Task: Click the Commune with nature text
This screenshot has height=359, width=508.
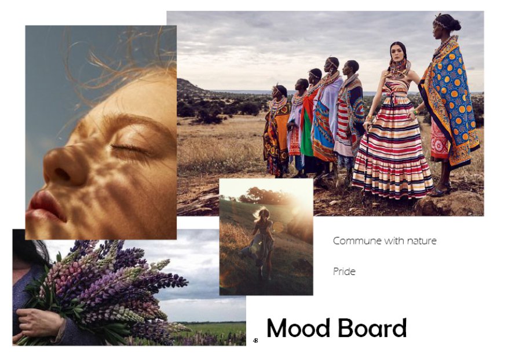Action: pos(385,241)
